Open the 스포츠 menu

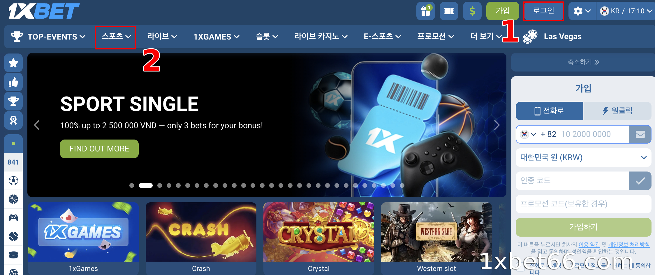pos(116,37)
